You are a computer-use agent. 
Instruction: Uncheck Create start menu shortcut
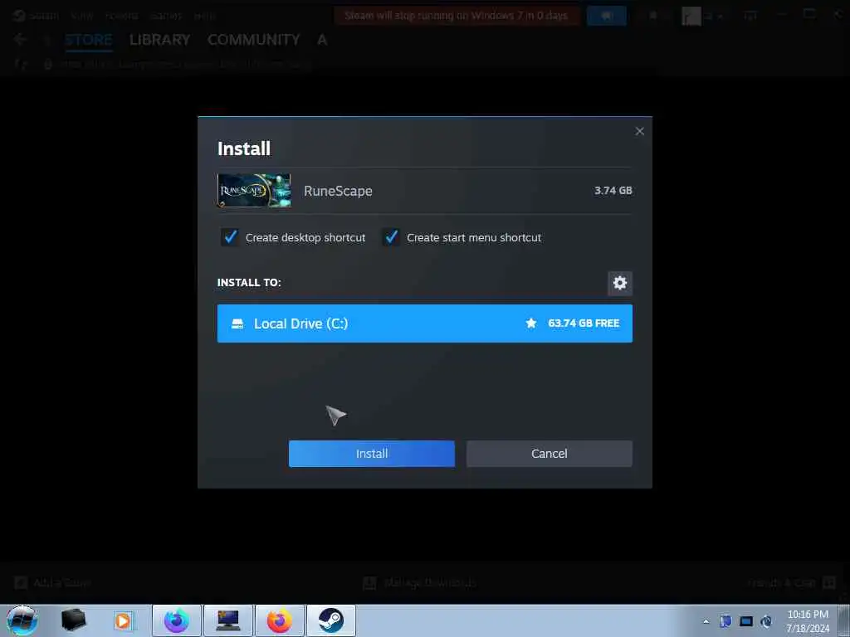coord(391,236)
